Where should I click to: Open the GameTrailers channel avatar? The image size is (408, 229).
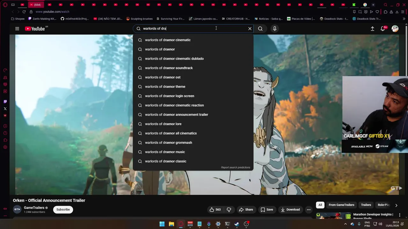[17, 209]
